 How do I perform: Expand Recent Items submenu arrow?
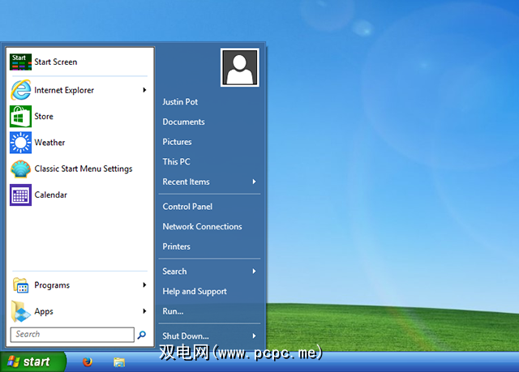pos(254,182)
